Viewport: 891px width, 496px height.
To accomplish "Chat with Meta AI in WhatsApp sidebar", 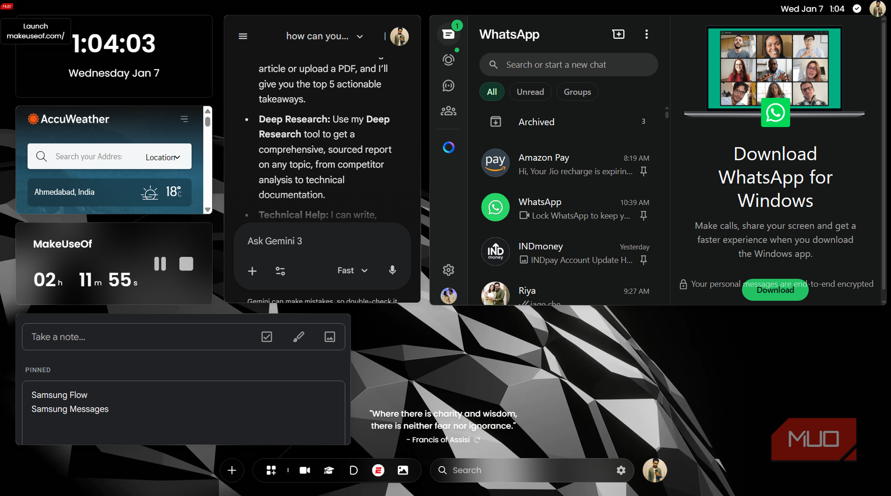I will coord(449,147).
